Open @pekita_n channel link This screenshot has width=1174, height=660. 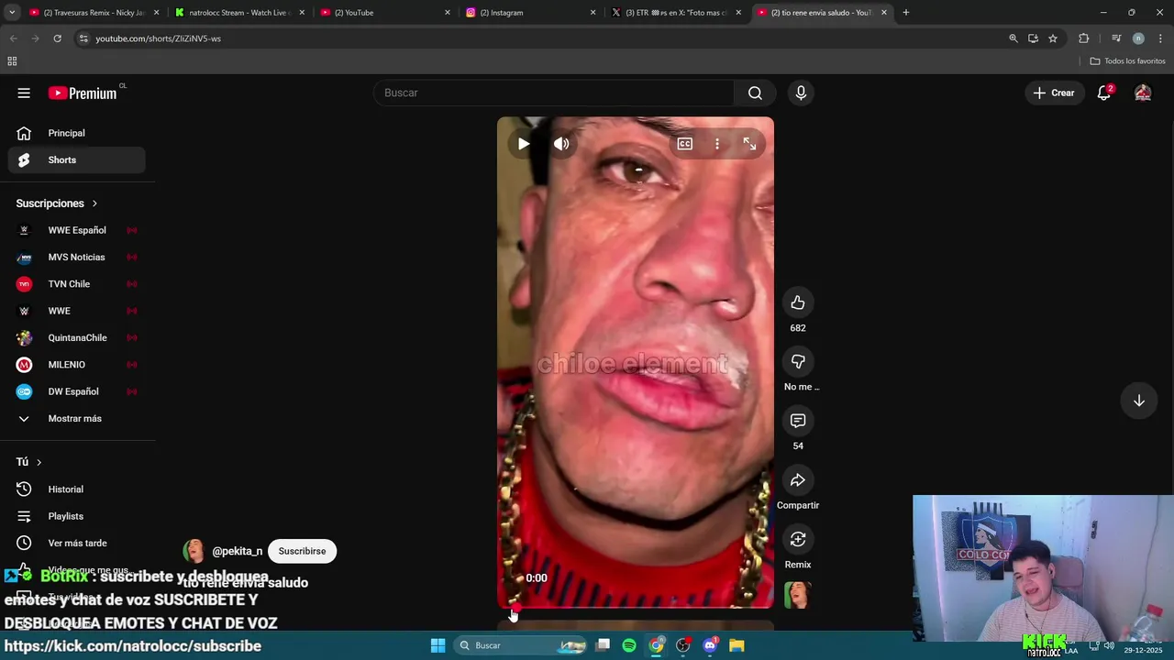(237, 551)
